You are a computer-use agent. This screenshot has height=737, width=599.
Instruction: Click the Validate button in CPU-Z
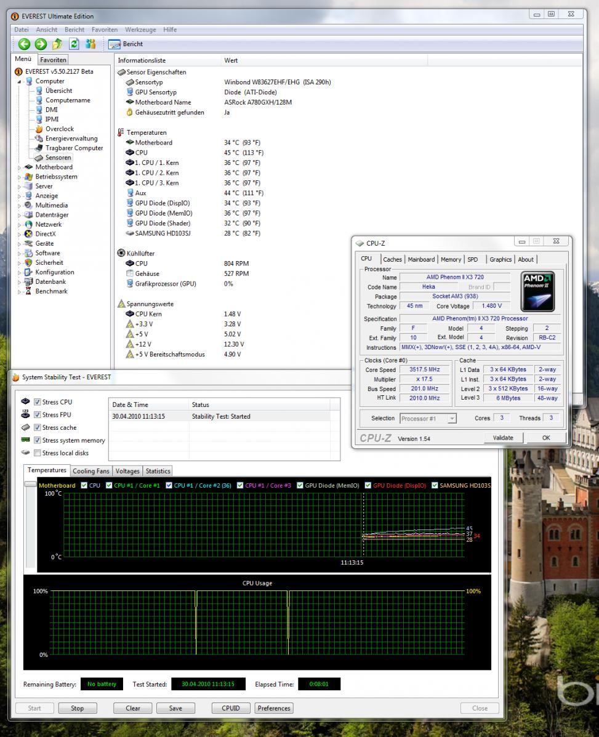[503, 438]
